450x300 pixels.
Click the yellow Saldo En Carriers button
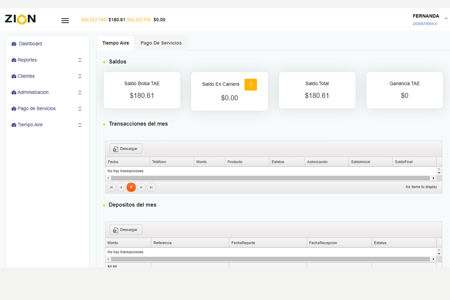coord(250,84)
